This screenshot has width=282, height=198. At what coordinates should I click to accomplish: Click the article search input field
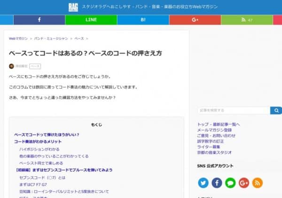point(234,111)
